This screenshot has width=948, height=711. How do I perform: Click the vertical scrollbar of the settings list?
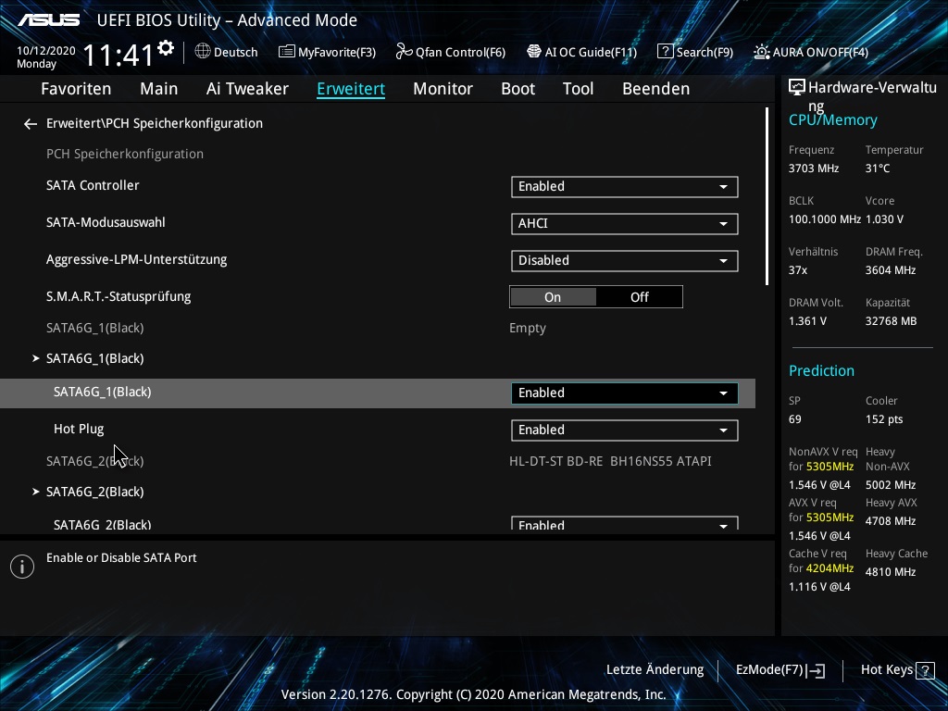tap(767, 196)
